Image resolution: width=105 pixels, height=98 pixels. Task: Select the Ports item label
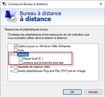click(21, 50)
